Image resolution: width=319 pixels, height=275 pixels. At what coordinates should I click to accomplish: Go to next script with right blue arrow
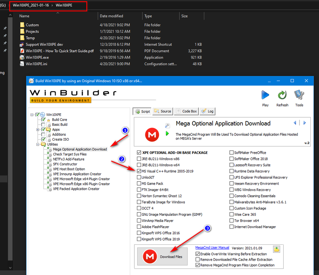[x=305, y=123]
